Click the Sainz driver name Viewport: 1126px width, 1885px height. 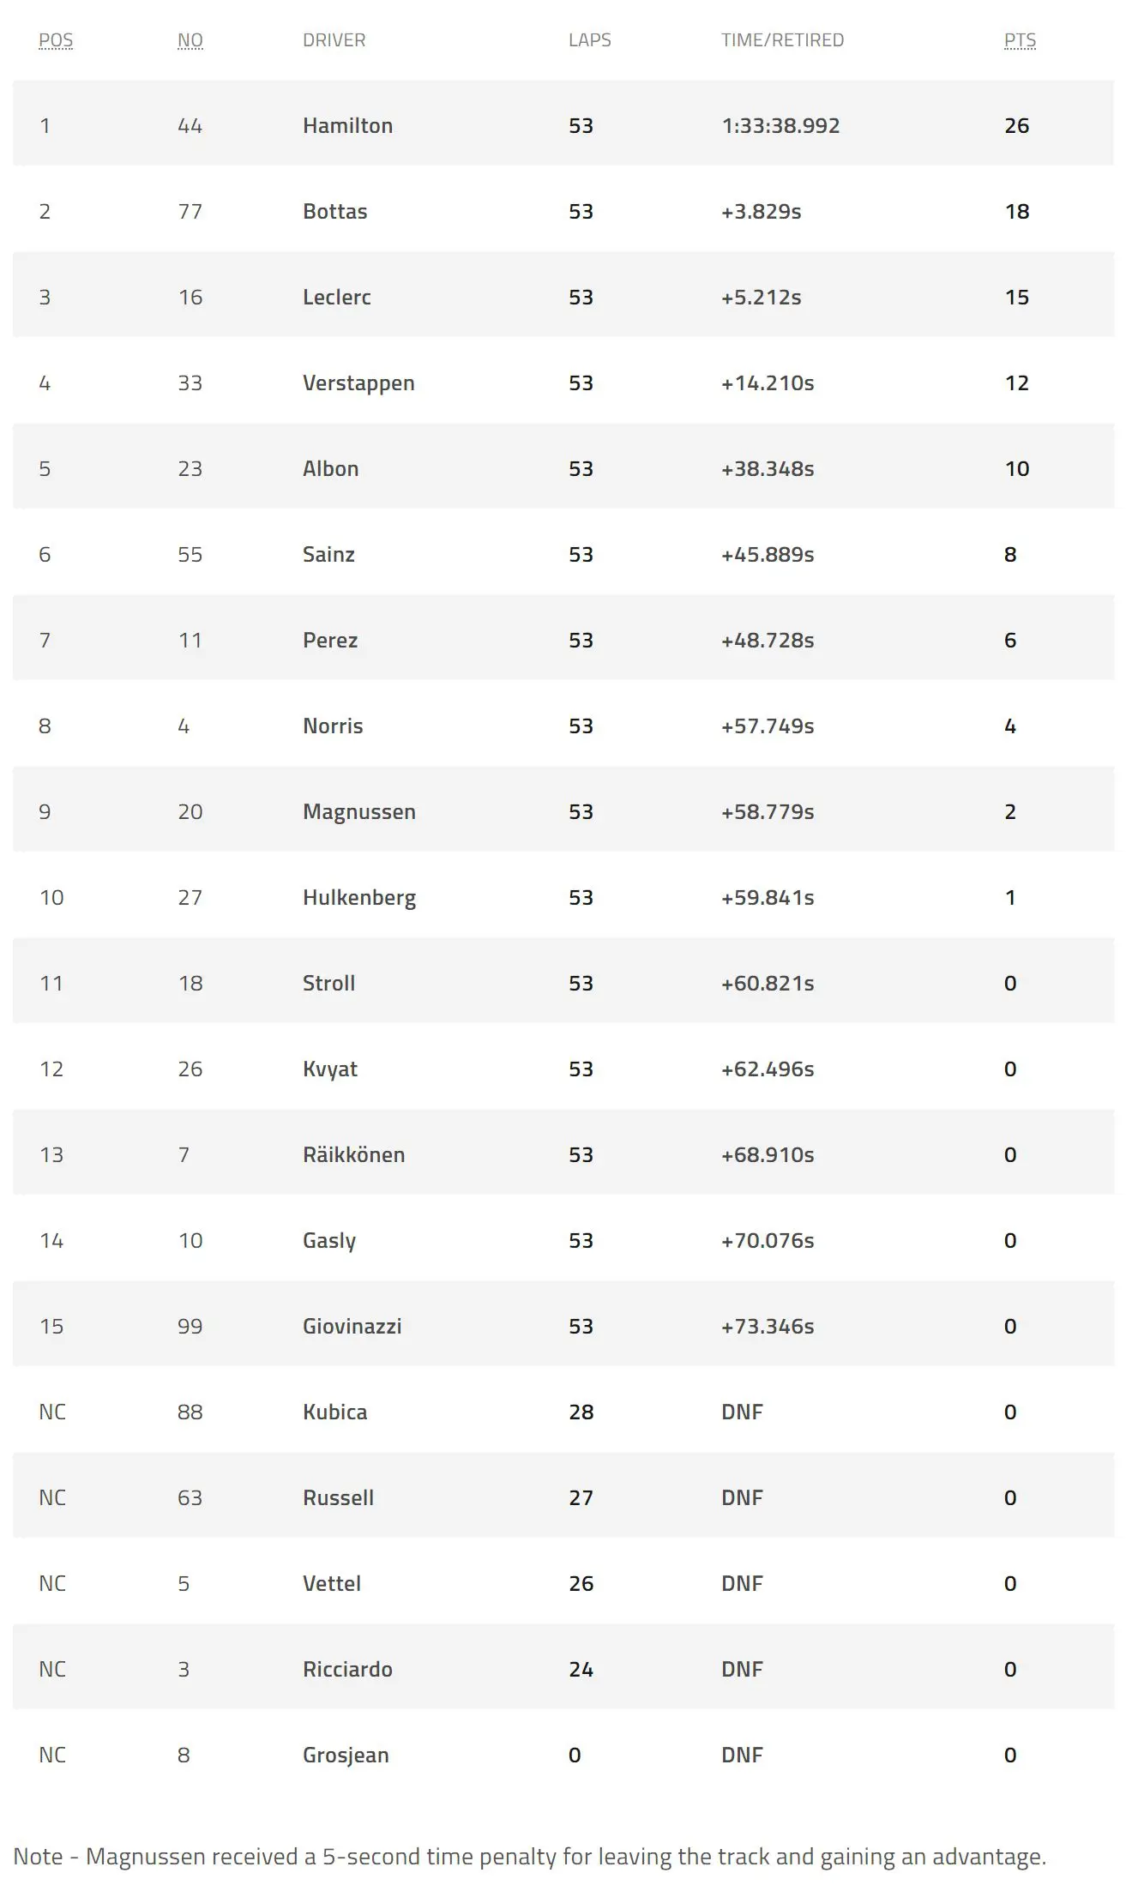pyautogui.click(x=328, y=555)
